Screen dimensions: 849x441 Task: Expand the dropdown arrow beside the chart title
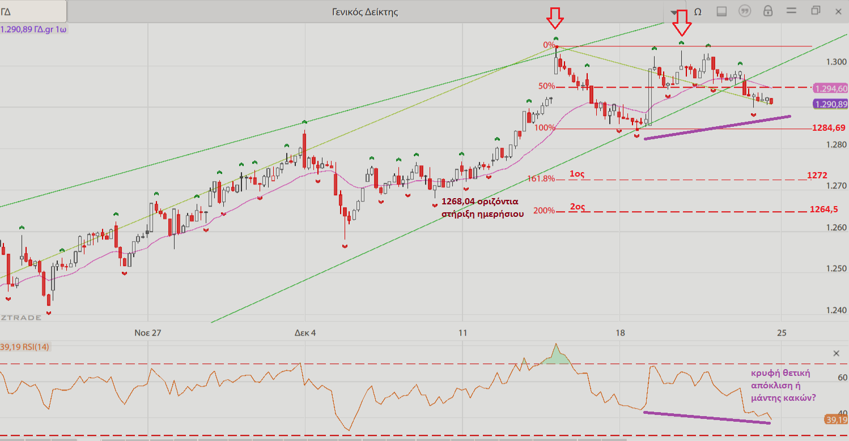(x=673, y=12)
